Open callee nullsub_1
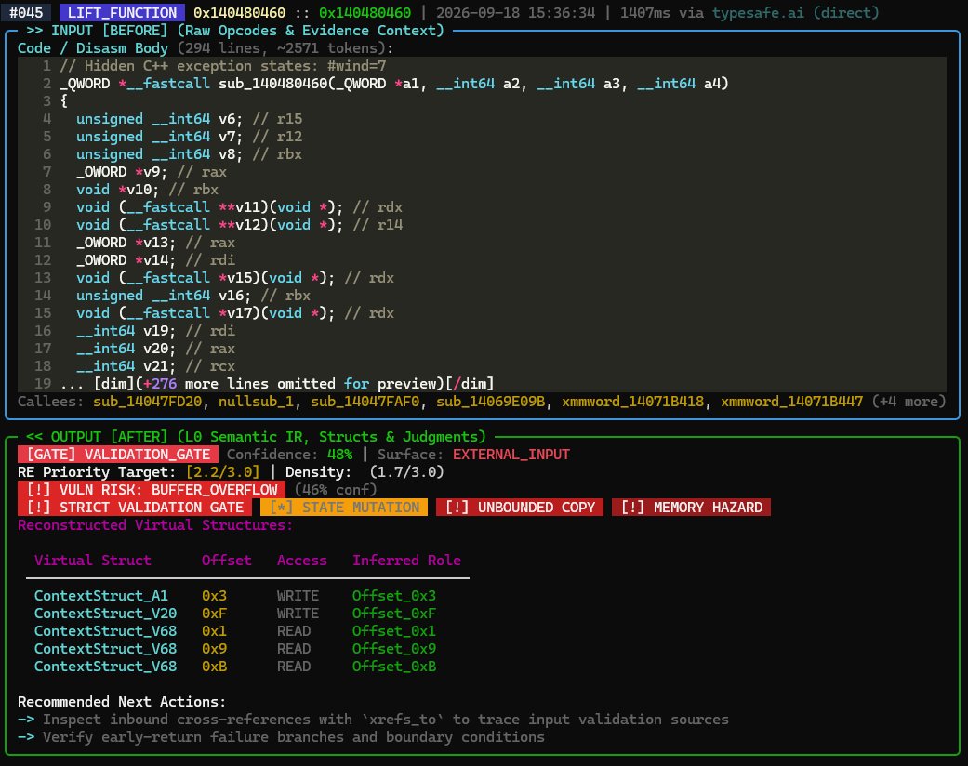Viewport: 968px width, 766px height. point(257,402)
